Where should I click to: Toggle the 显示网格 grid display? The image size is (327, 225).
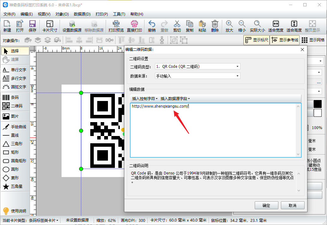(313, 40)
